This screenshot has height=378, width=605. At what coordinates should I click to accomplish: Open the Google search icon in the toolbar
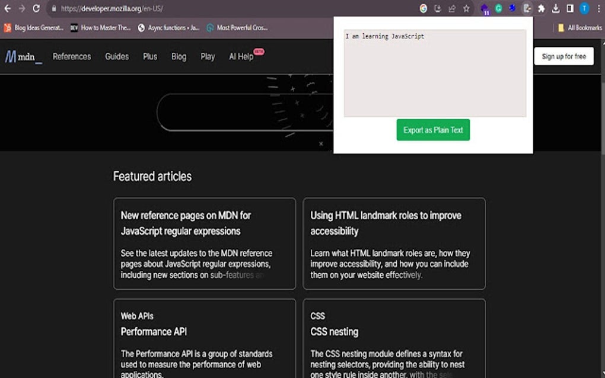pyautogui.click(x=423, y=8)
